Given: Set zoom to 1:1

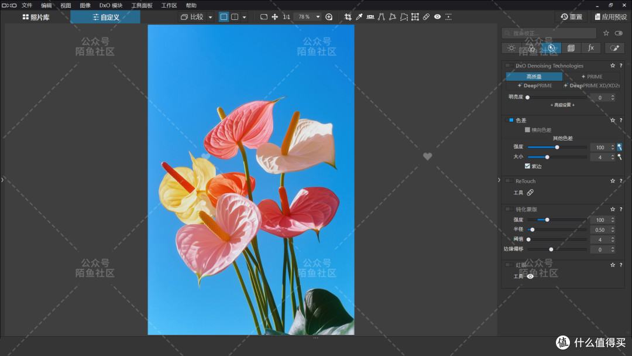Looking at the screenshot, I should coord(286,17).
